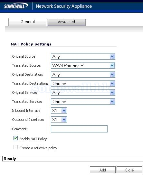The height and width of the screenshot is (175, 143).
Task: Click the Ready status bar
Action: pyautogui.click(x=72, y=159)
